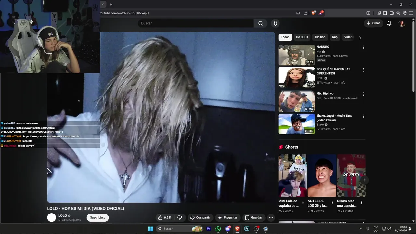Open options for ANTES DE LOS 20 short
The image size is (416, 234).
pos(332,203)
